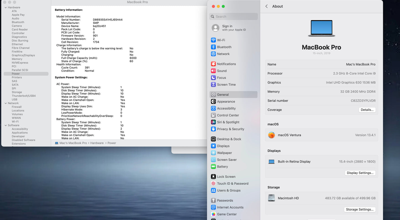Click the Coverage Details button

click(x=367, y=110)
